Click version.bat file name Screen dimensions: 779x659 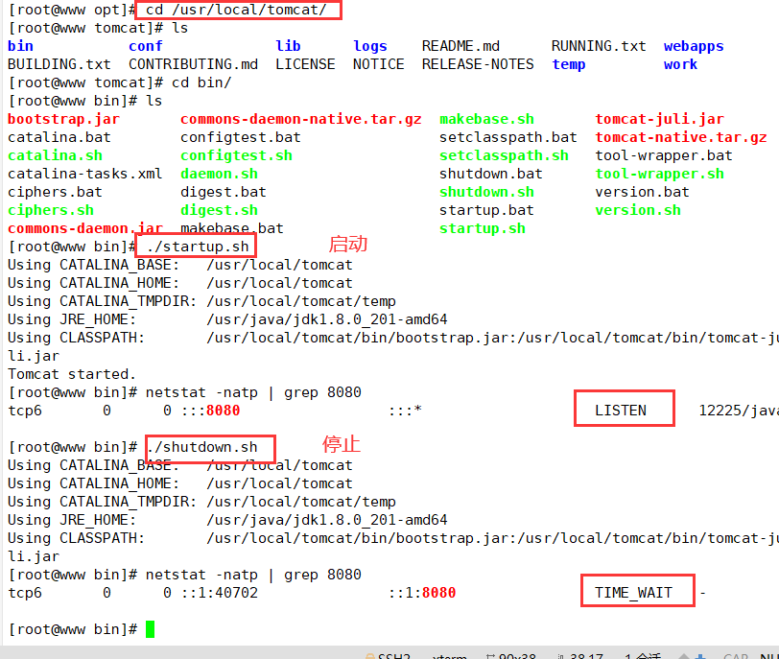(x=642, y=192)
